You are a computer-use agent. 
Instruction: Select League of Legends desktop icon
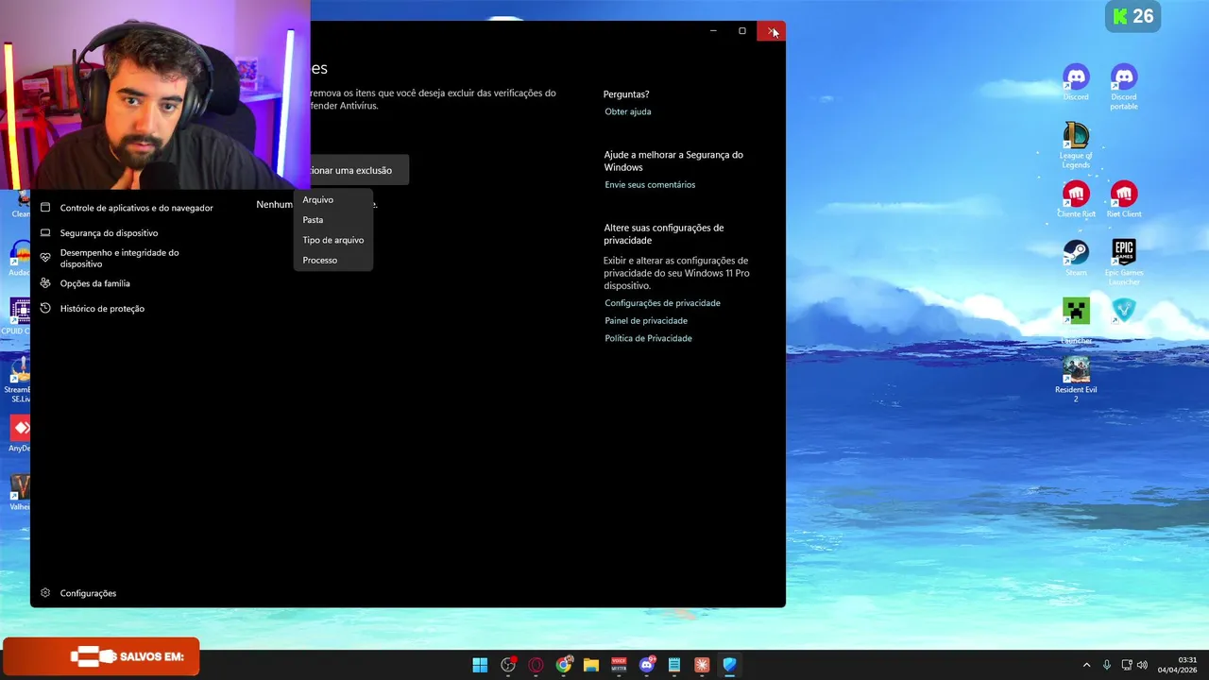(1076, 145)
